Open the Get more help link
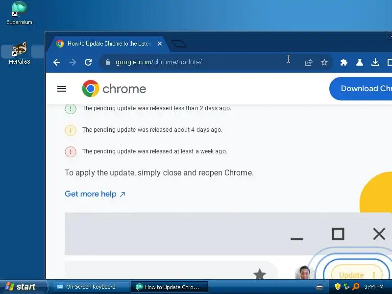Screen dimensions: 392x294 click(x=95, y=194)
